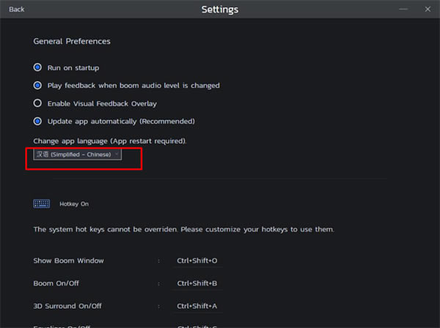Edit the Show Boom Window hotkey field

(197, 261)
